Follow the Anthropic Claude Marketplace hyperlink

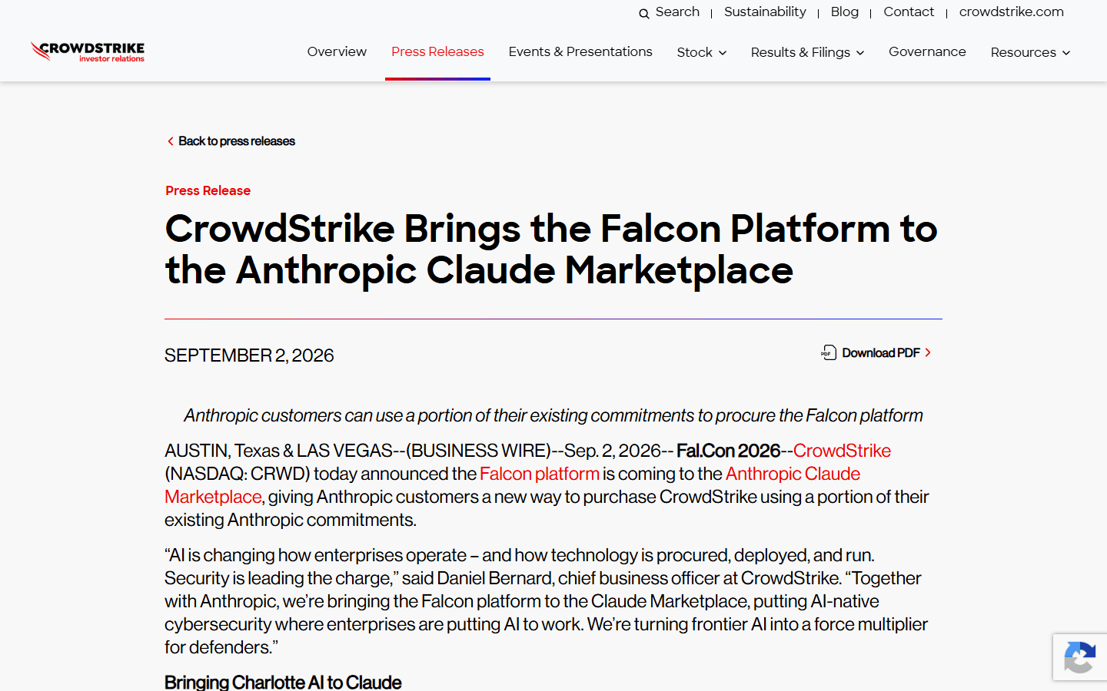tap(793, 474)
